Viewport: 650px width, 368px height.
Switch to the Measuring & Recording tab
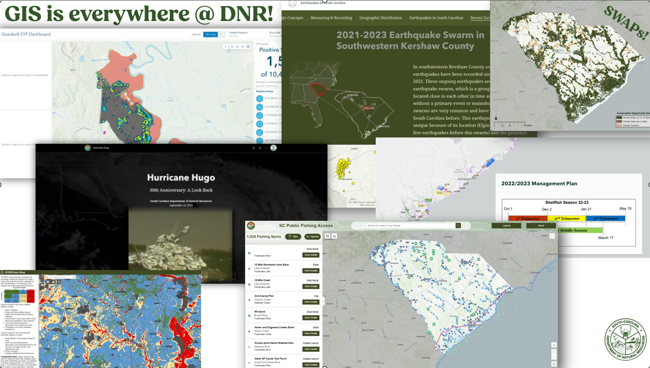pyautogui.click(x=331, y=17)
